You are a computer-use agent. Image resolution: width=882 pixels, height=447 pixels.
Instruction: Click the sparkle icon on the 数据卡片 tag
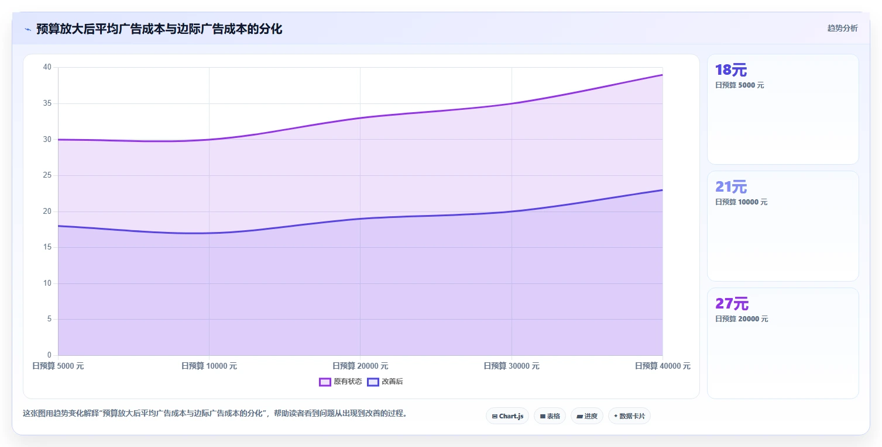click(x=616, y=417)
